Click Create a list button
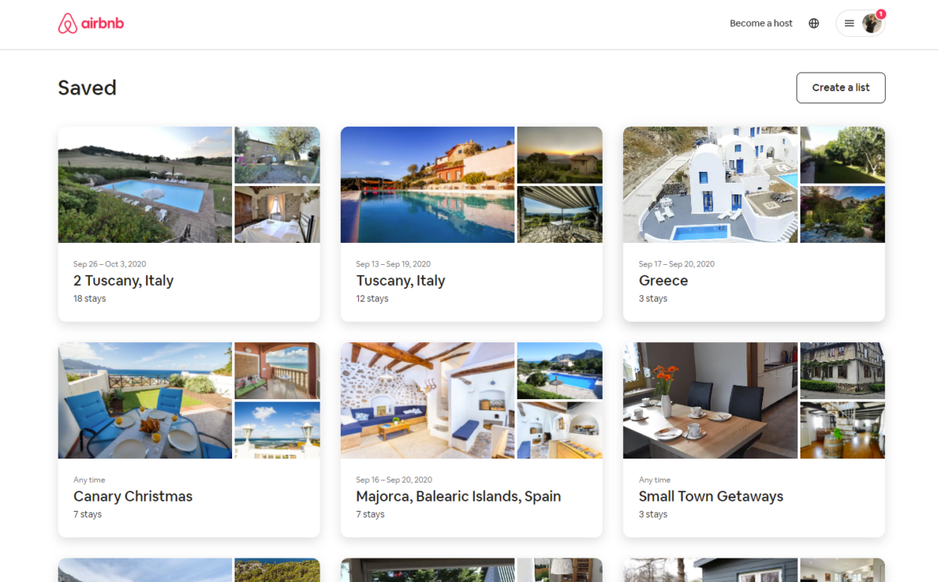This screenshot has width=938, height=582. (x=840, y=87)
